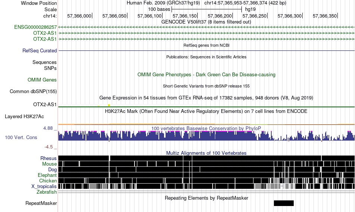Image resolution: width=355 pixels, height=212 pixels.
Task: Click Short Genetic Variants from dbSNP title
Action: (206, 86)
